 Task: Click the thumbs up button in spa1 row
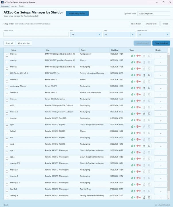144,126
